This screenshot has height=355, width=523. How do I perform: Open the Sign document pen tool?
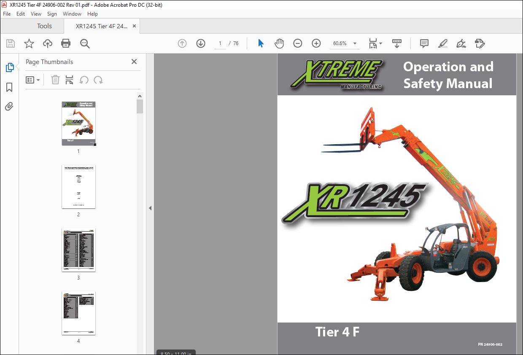click(461, 43)
